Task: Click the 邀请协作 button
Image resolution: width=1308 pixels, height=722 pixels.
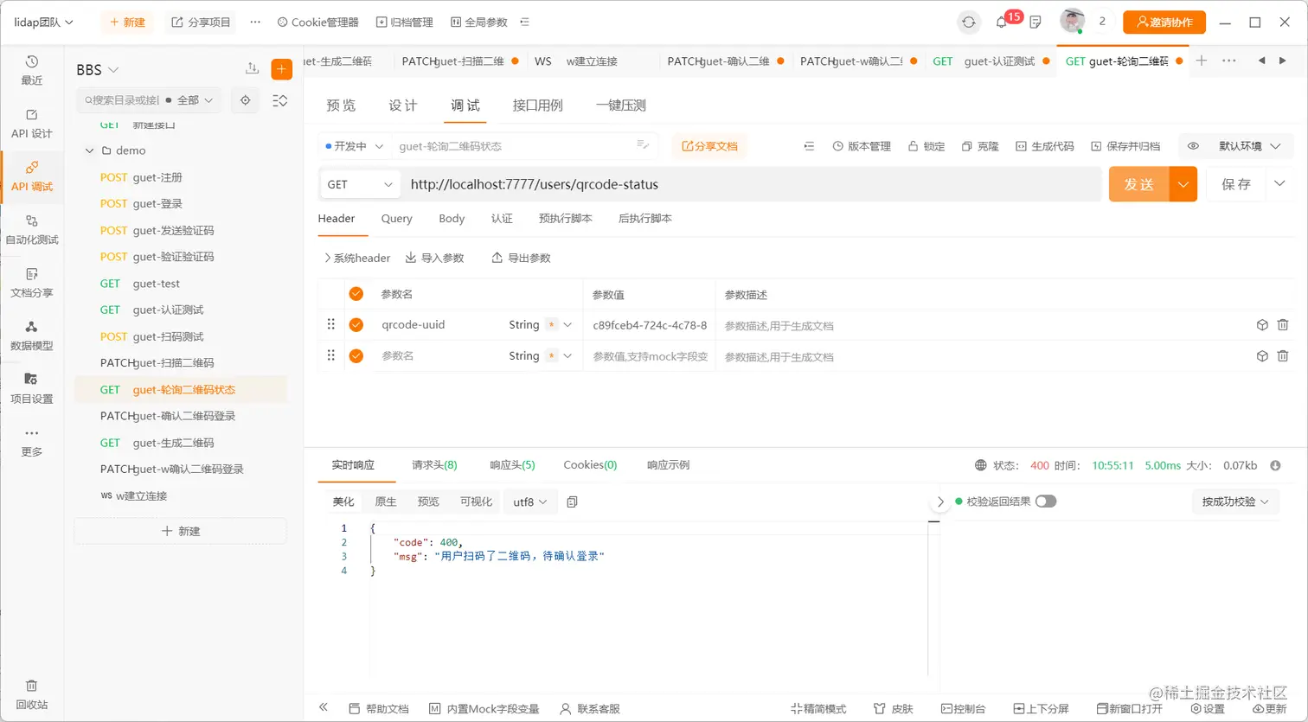Action: (1164, 22)
